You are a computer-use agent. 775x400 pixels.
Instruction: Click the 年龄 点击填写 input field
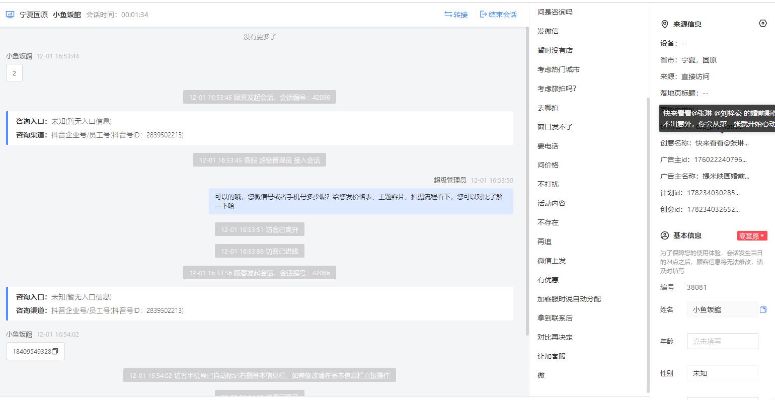(722, 341)
